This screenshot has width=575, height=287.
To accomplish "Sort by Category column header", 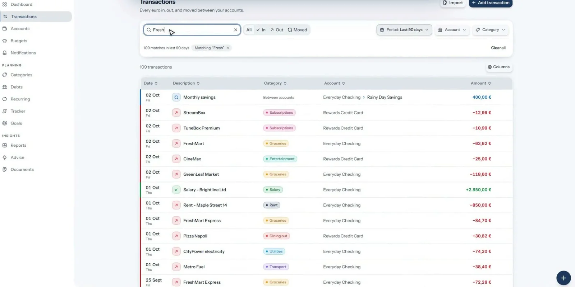I will (275, 83).
